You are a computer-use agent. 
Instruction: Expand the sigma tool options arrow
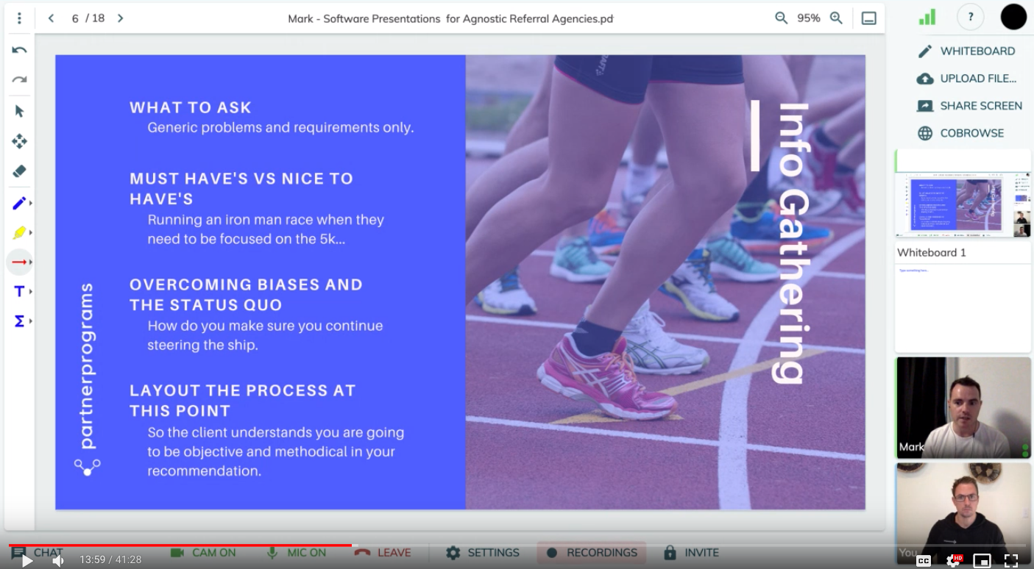click(x=30, y=321)
